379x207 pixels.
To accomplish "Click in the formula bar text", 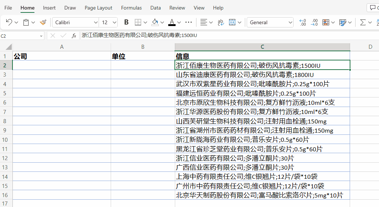I will 139,36.
